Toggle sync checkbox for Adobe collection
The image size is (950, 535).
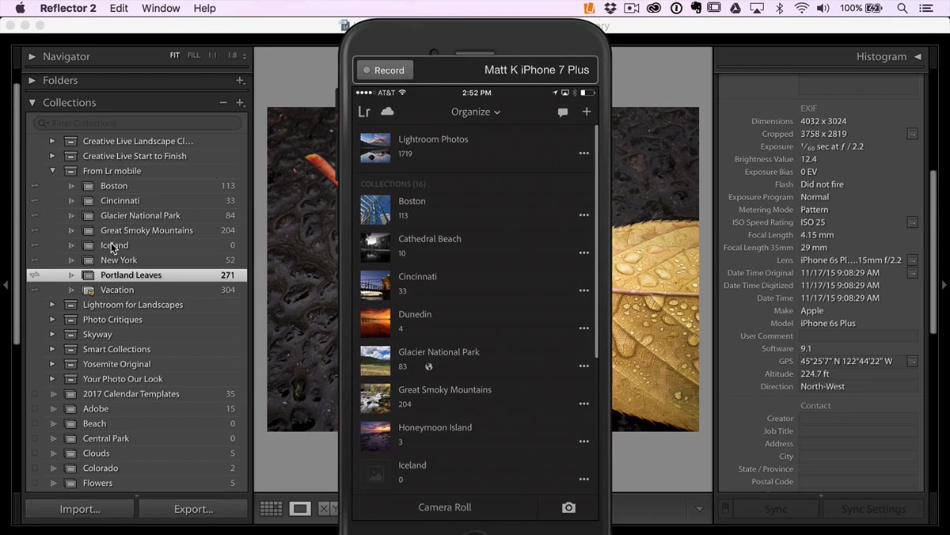[34, 408]
